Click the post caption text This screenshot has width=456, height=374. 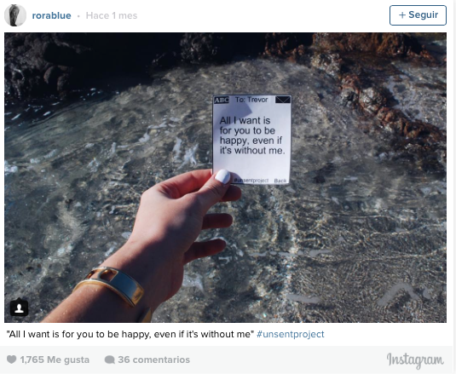tap(130, 334)
